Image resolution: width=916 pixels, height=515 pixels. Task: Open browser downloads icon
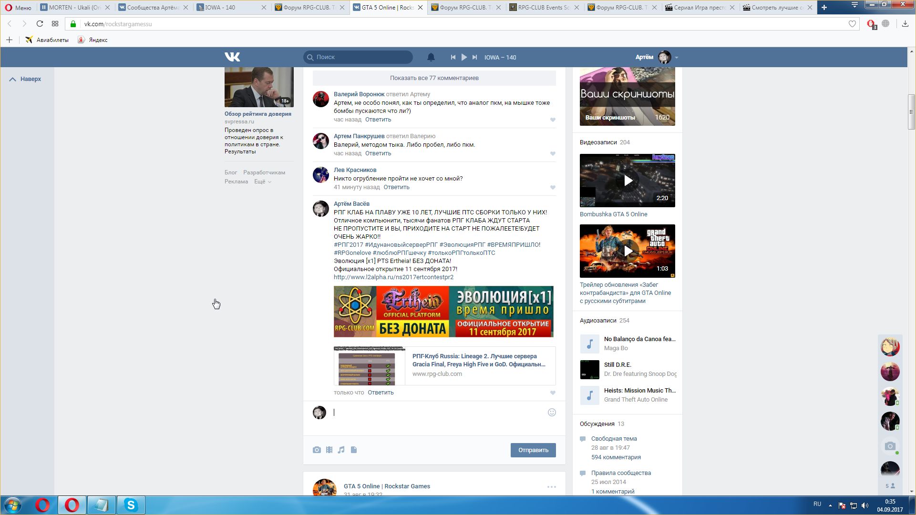click(x=905, y=24)
